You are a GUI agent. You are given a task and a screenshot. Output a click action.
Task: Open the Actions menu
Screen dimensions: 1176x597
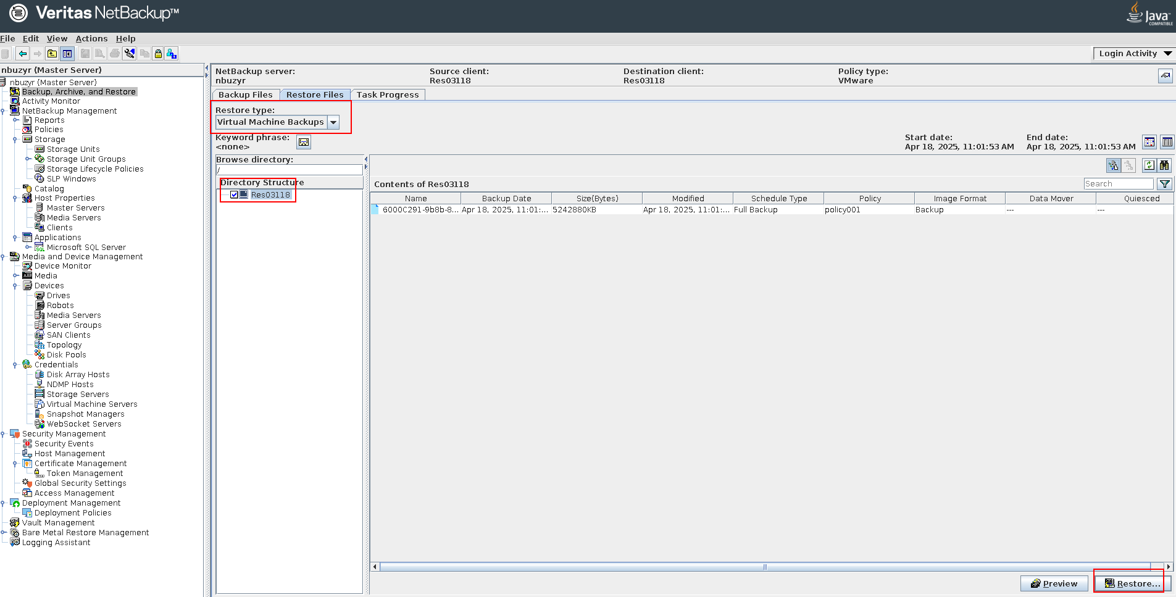91,38
